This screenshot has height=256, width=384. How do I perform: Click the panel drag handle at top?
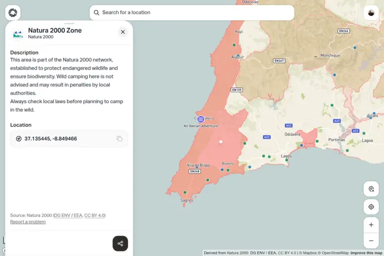pos(69,24)
